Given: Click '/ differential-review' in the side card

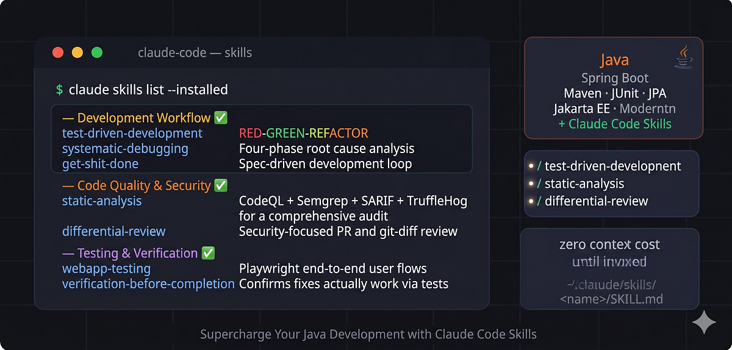Looking at the screenshot, I should (592, 201).
